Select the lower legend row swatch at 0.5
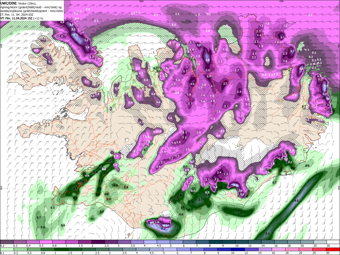340x255 pixels. tap(34, 249)
